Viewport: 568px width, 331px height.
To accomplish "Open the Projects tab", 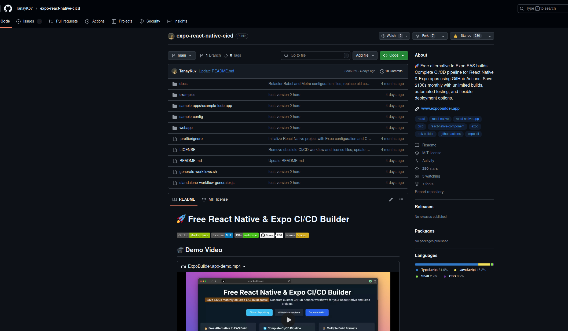I will [x=122, y=21].
